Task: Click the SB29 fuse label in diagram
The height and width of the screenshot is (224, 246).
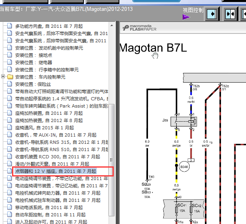Action: coord(146,185)
